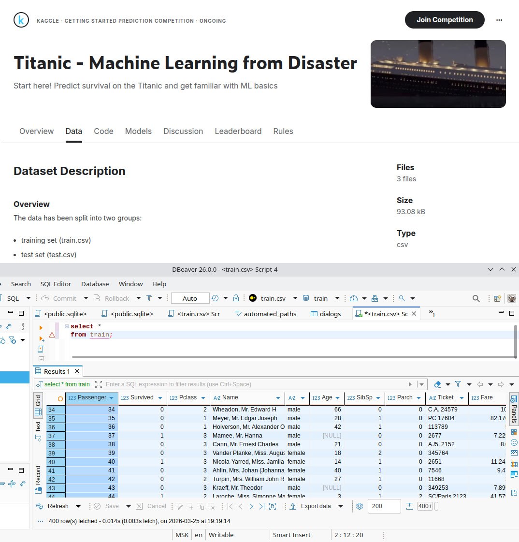Image resolution: width=519 pixels, height=542 pixels.
Task: Open the Name column filter dropdown arrow
Action: (278, 398)
